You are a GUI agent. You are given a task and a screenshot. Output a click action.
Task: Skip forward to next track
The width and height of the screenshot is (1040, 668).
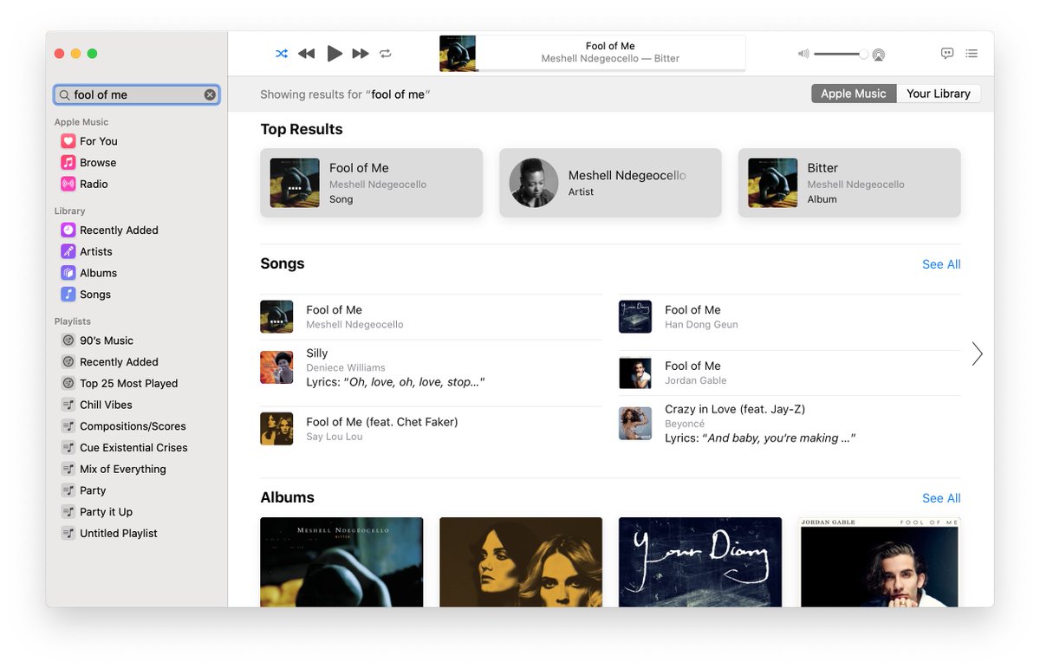(x=361, y=54)
